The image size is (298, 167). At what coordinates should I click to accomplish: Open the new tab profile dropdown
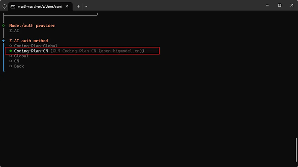pos(86,6)
